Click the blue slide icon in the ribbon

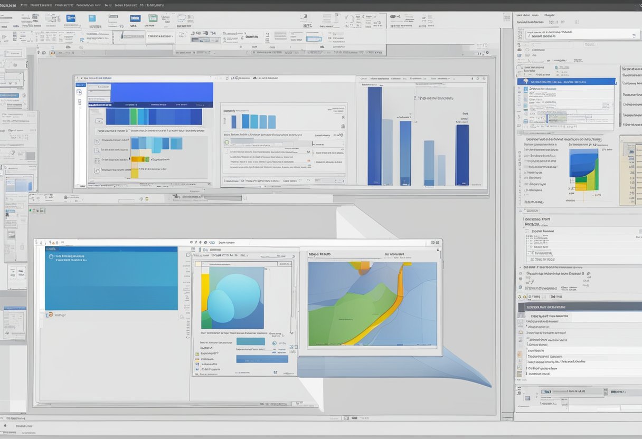point(70,18)
